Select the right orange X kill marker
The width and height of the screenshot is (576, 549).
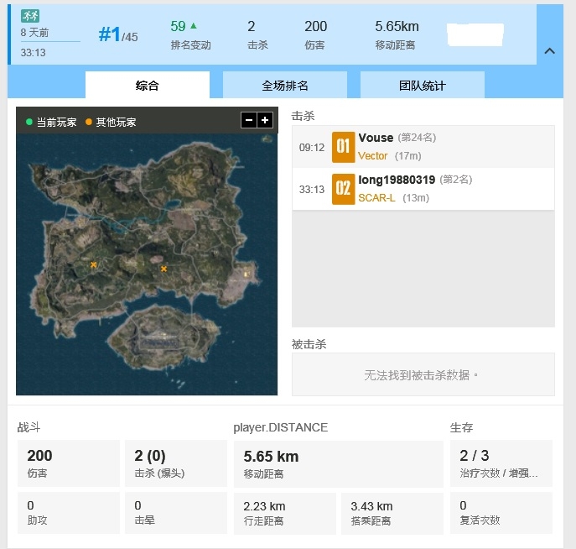click(x=163, y=269)
